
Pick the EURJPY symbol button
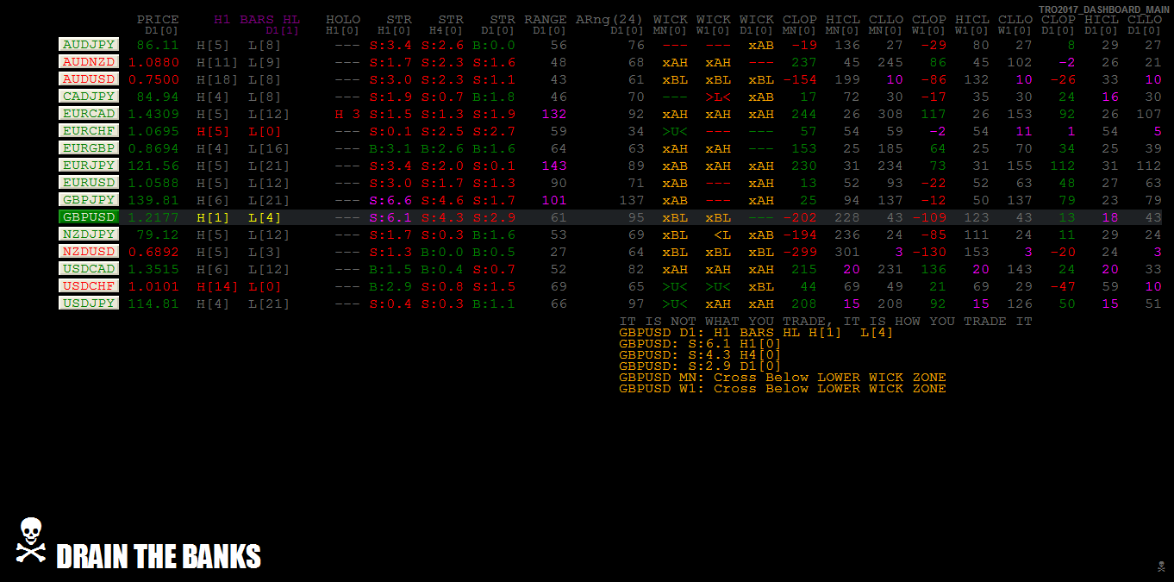(89, 165)
